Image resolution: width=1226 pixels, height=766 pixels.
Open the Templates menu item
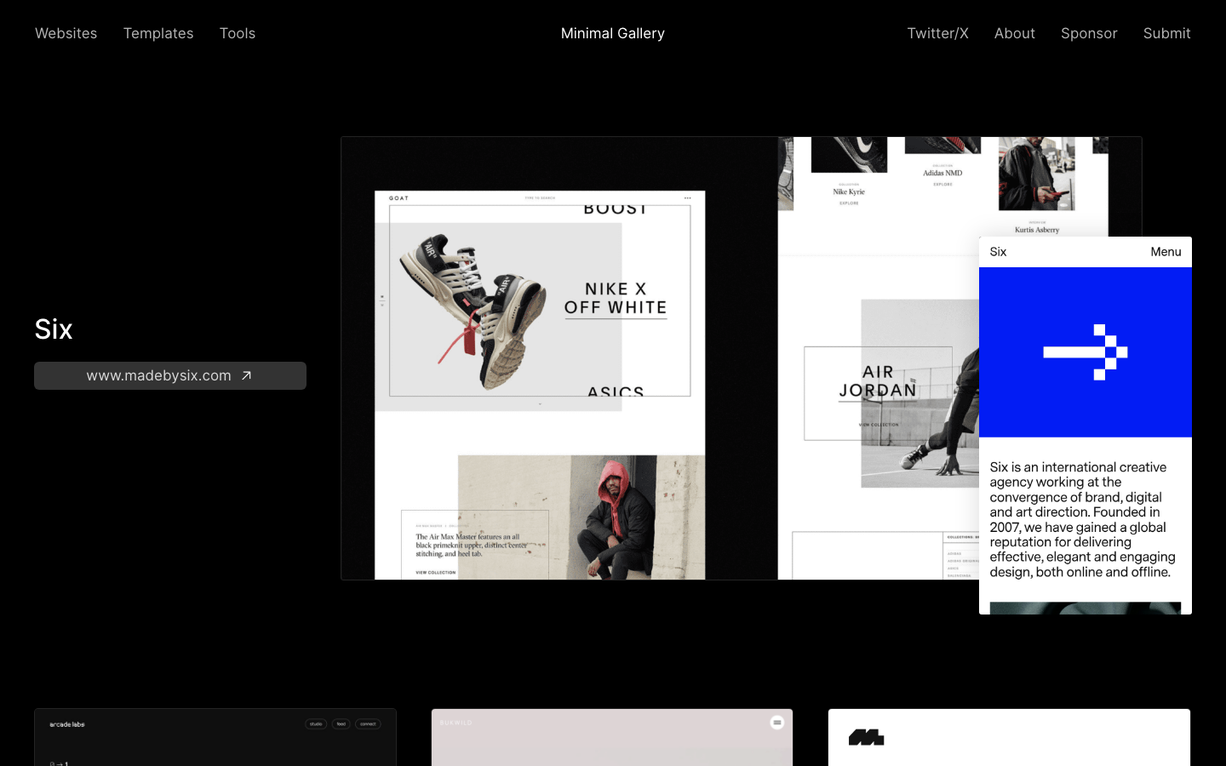[x=158, y=33]
